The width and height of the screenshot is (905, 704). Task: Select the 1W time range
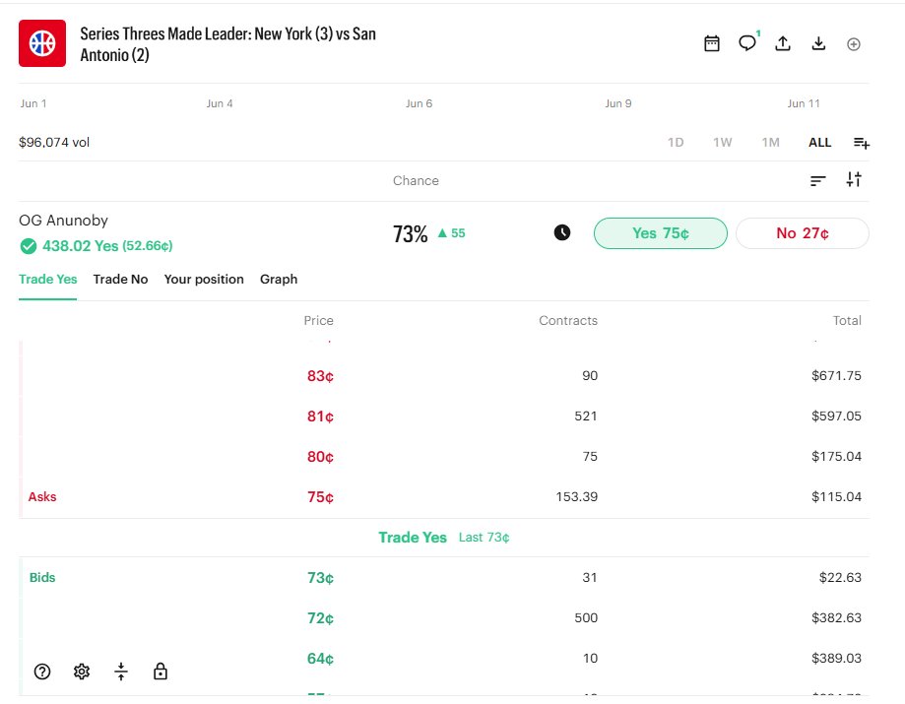click(722, 143)
